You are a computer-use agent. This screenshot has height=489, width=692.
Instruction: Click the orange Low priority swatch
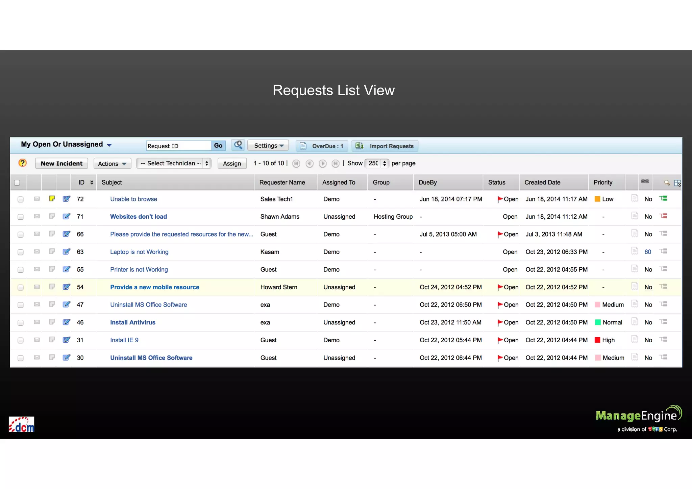[597, 199]
